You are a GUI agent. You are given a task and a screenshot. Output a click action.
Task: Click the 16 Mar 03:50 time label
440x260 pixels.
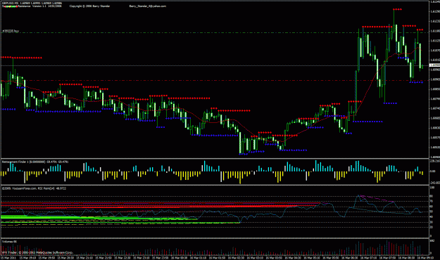coord(274,258)
